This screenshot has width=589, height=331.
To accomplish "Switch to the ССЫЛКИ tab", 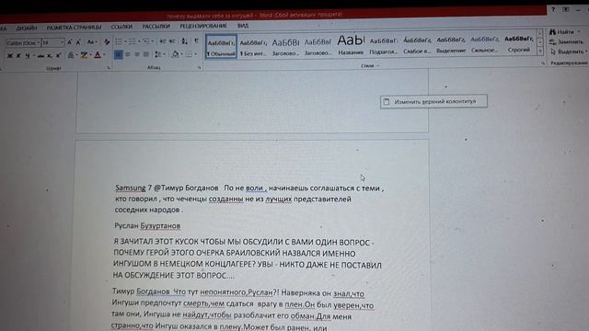I will 121,27.
